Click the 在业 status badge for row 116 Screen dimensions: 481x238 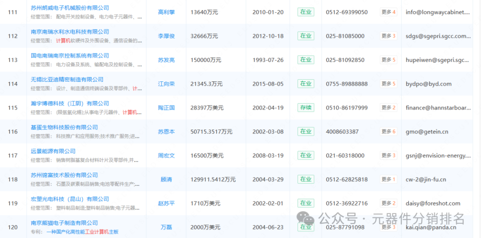(x=306, y=132)
